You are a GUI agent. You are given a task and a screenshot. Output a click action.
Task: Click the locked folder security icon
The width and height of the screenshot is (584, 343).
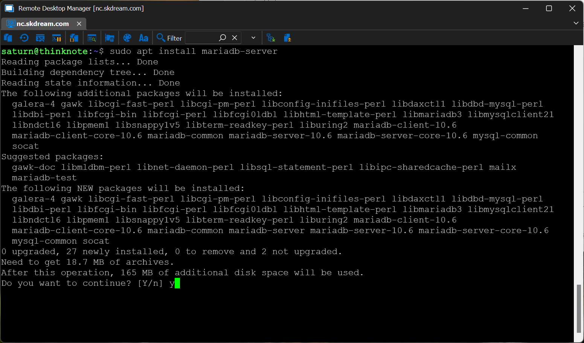pos(110,38)
